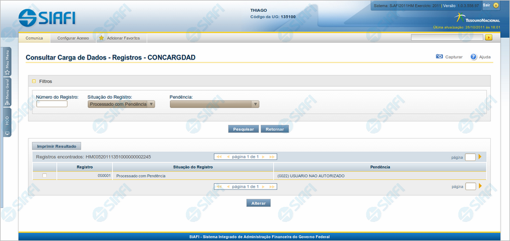Click lower go-to-page orange arrow

click(480, 186)
